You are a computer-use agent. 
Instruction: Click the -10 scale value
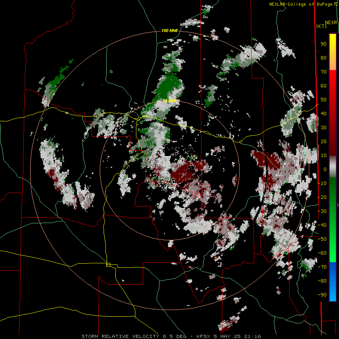[322, 183]
